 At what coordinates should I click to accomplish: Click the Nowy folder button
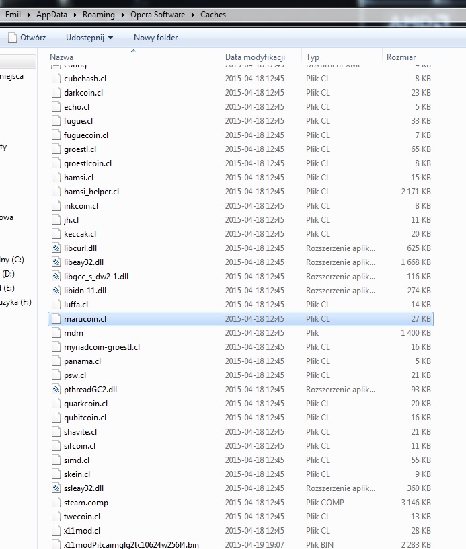(155, 38)
